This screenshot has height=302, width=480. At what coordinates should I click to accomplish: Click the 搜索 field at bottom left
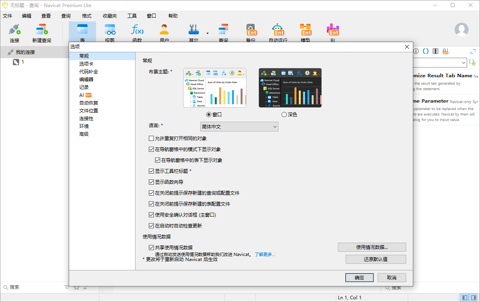click(x=31, y=287)
